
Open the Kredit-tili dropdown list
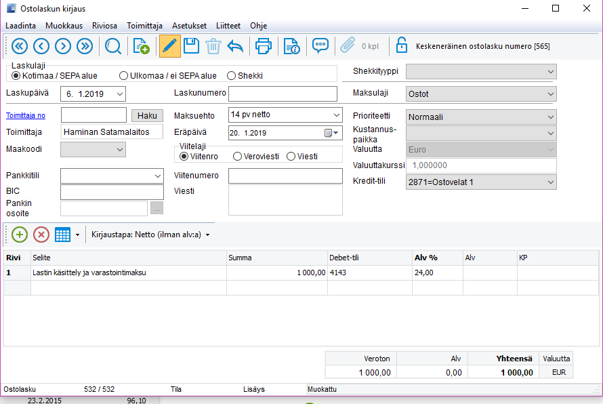click(x=549, y=182)
